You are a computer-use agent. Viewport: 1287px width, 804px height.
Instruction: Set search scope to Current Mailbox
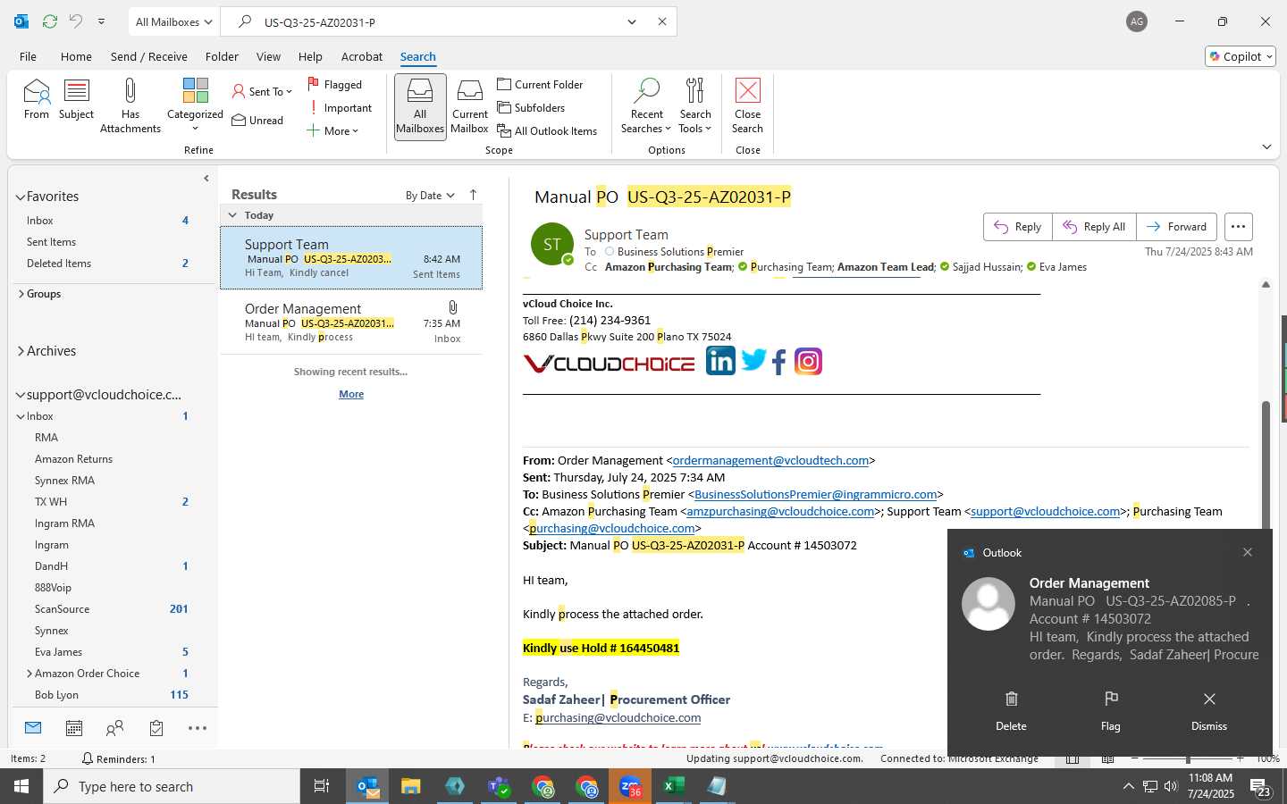(470, 106)
